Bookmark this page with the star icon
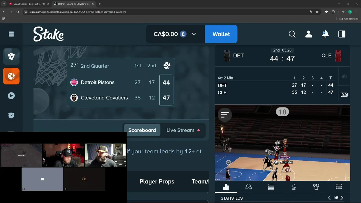 coord(317,12)
